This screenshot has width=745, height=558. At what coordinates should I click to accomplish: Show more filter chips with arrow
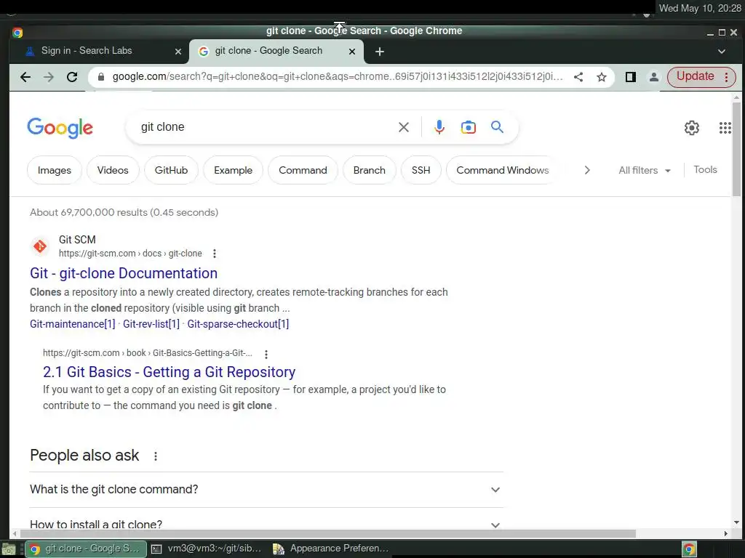[587, 170]
